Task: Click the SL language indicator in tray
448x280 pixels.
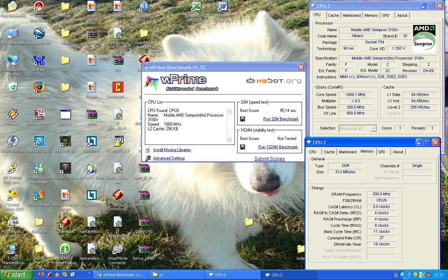Action: coord(396,275)
